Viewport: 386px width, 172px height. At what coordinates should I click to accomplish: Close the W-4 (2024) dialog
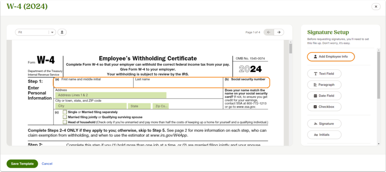(x=376, y=7)
